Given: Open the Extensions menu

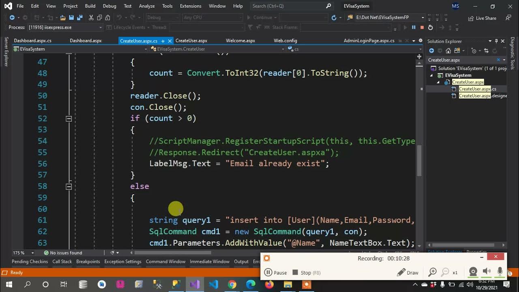Looking at the screenshot, I should [x=191, y=6].
